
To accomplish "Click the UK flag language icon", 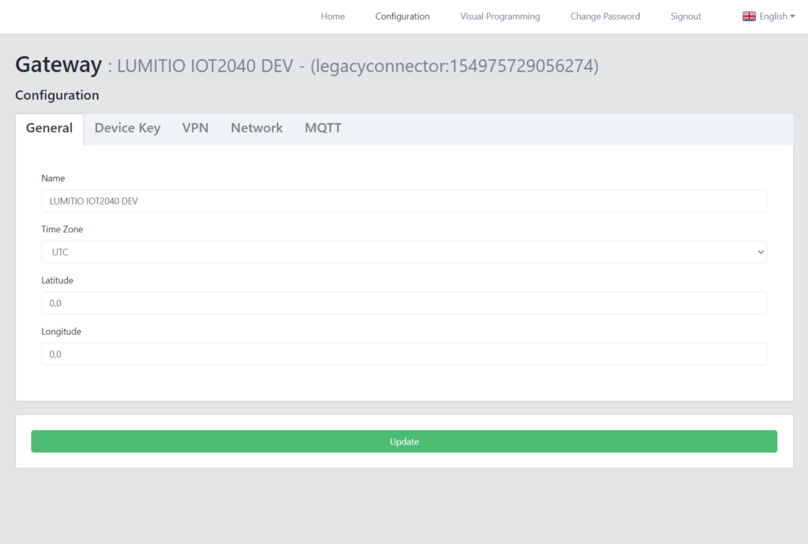I will point(749,17).
